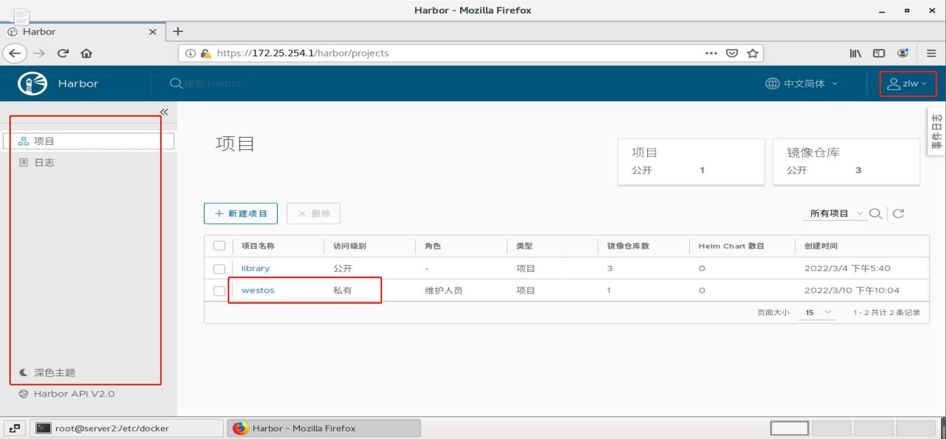Click the maintainer role cell for westos
This screenshot has height=439, width=946.
coord(444,290)
